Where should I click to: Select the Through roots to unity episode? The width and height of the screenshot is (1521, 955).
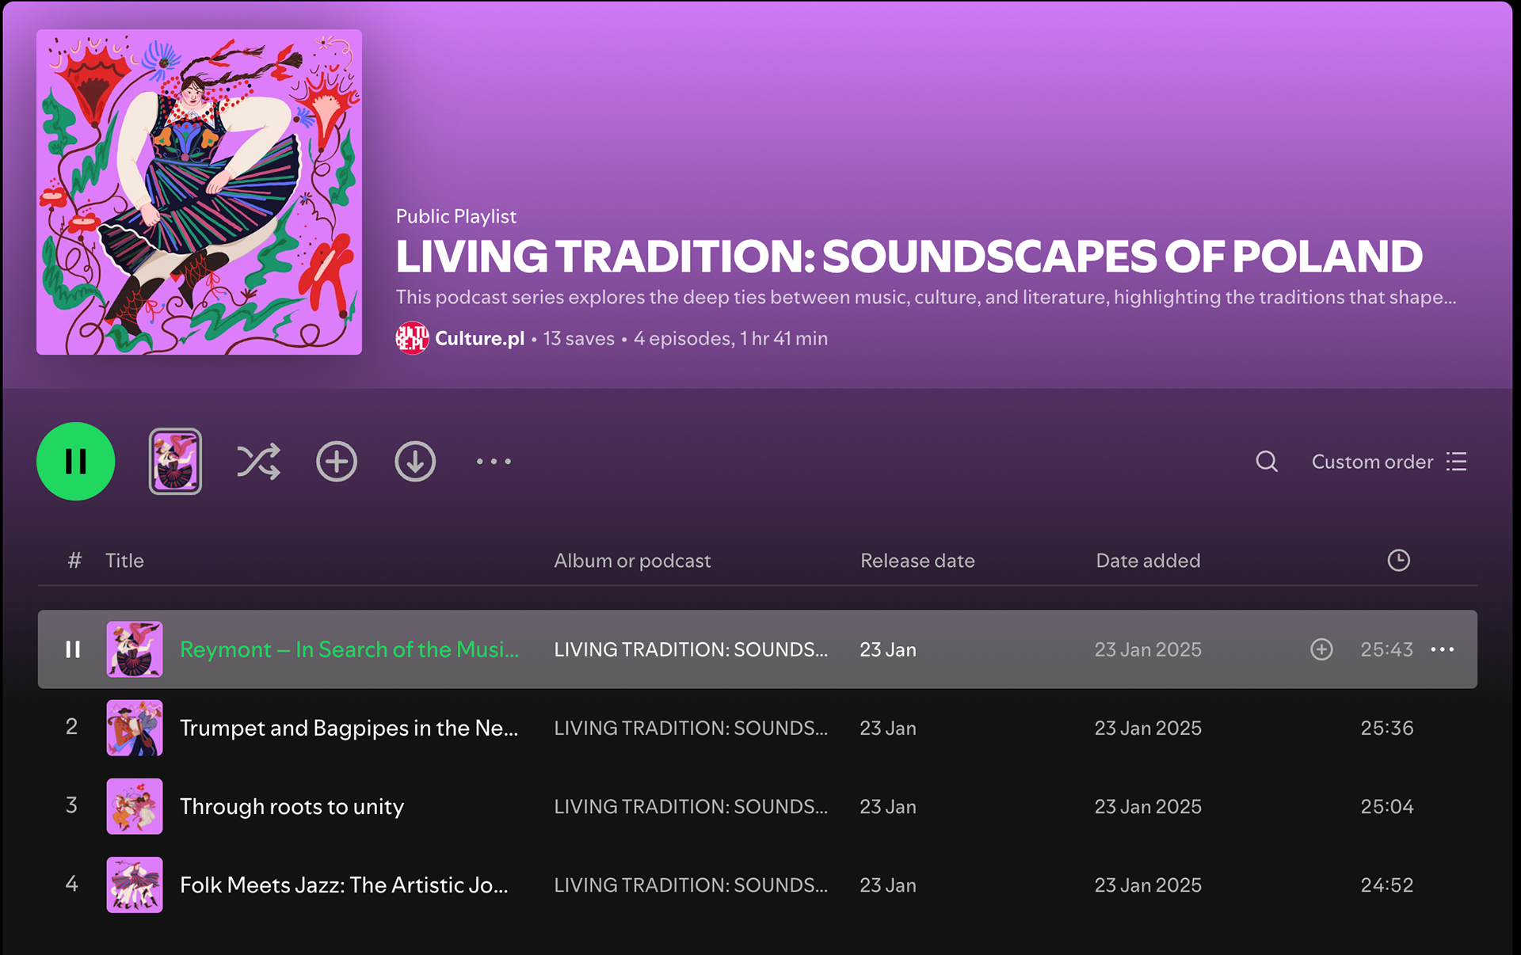tap(292, 806)
